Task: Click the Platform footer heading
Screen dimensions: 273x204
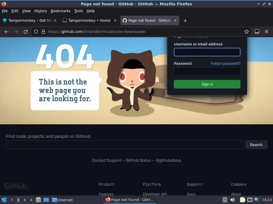Action: coord(152,184)
